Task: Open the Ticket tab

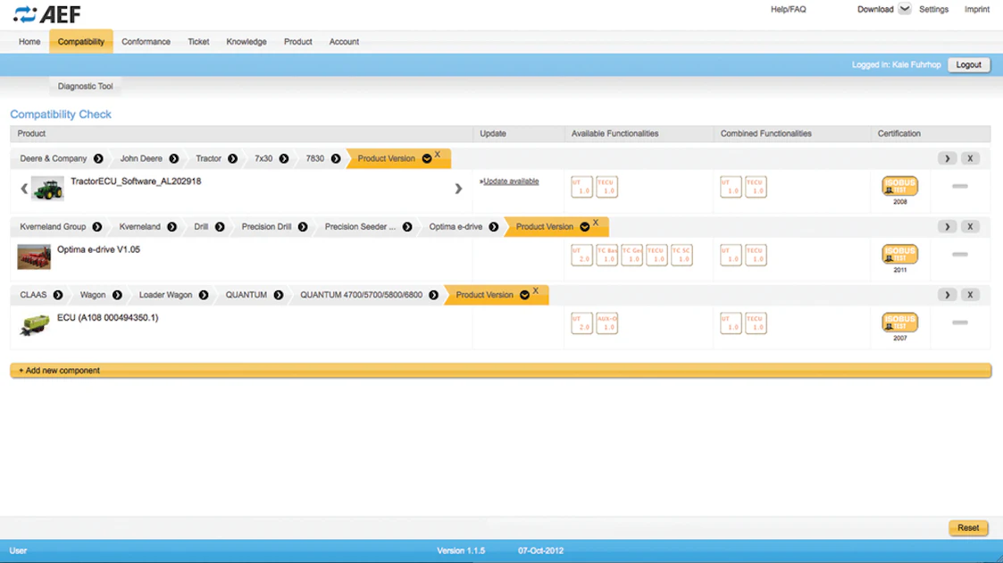Action: click(x=198, y=42)
